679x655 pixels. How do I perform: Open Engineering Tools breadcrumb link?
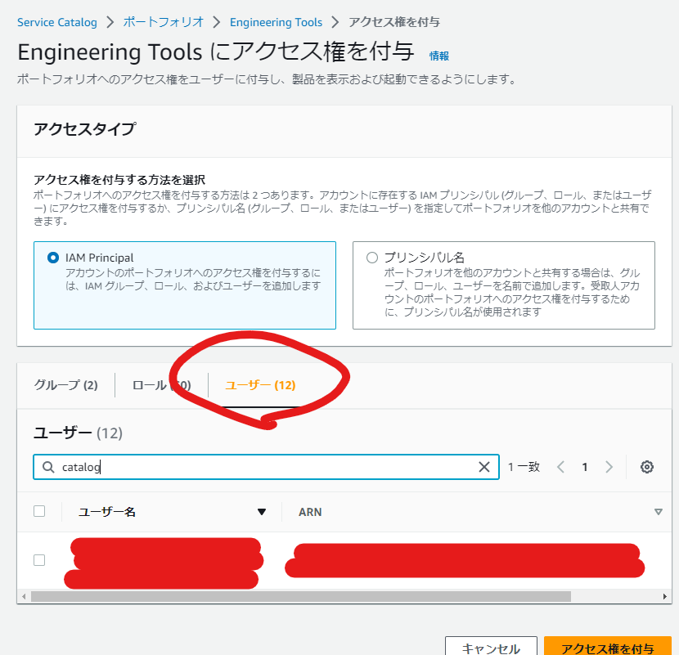pyautogui.click(x=276, y=22)
